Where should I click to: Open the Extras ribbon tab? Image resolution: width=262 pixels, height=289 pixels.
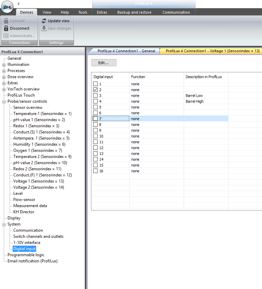102,12
